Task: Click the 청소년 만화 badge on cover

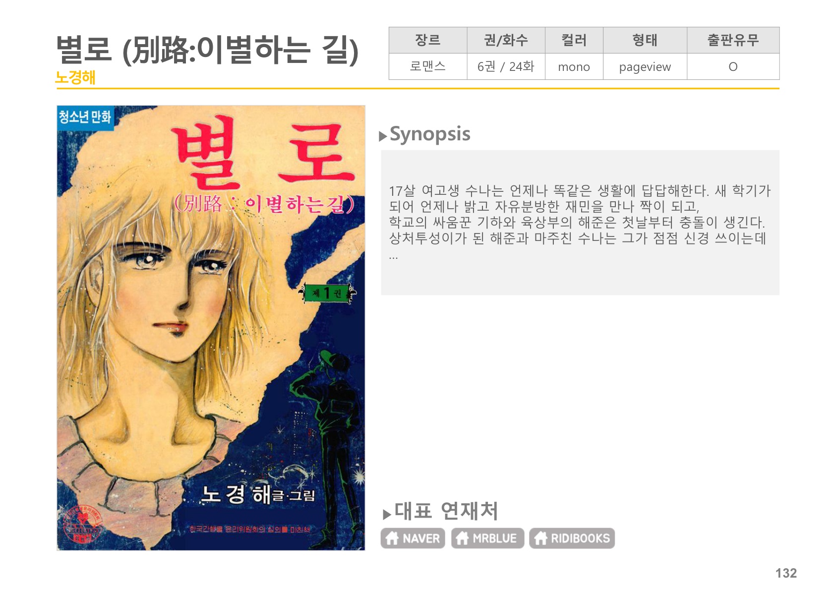Action: pyautogui.click(x=85, y=118)
